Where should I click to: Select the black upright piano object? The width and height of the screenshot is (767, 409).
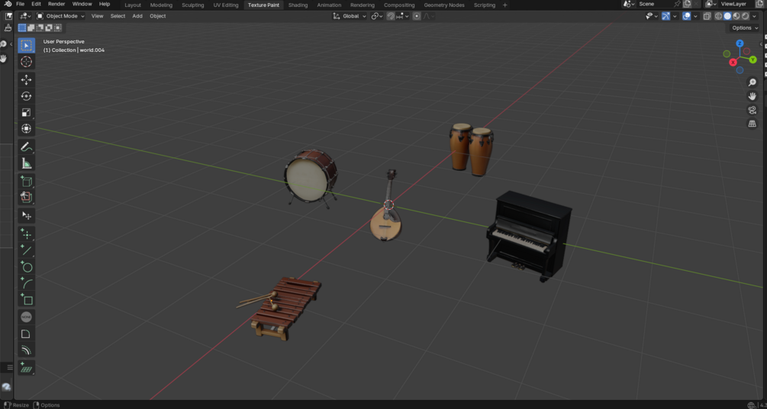tap(529, 236)
